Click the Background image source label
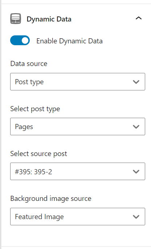This screenshot has height=249, width=151. coord(51,199)
